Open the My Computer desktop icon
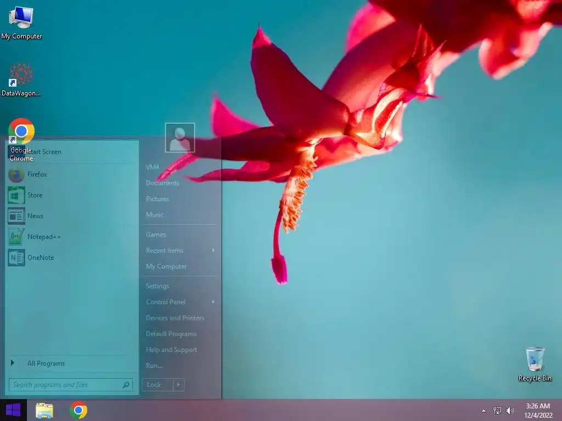The height and width of the screenshot is (421, 562). coord(21,23)
